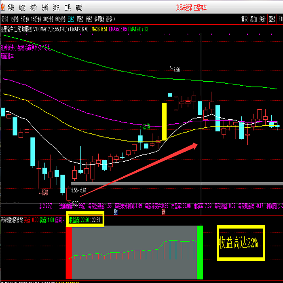283x283 pixels.
Task: Click the 每股净资产:0.89 figure
Action: 156,206
